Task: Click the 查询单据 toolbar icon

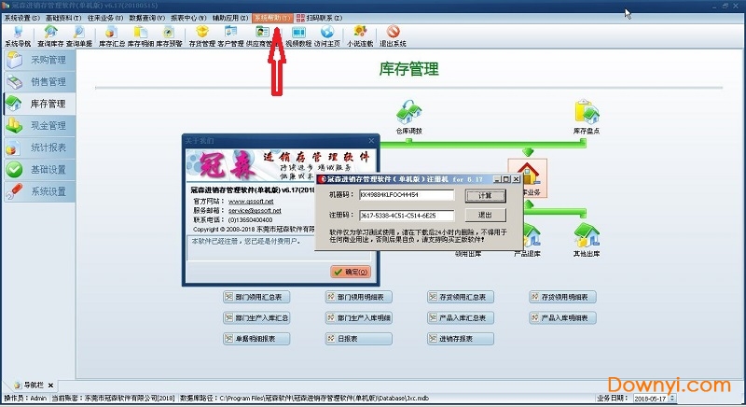Action: [x=79, y=36]
